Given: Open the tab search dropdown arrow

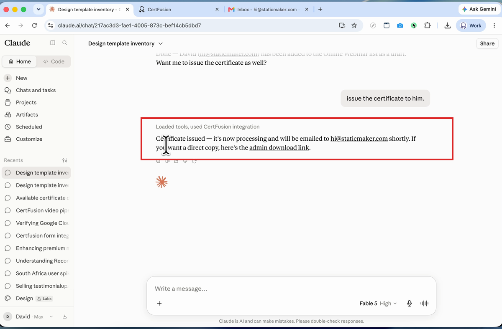Looking at the screenshot, I should [39, 9].
